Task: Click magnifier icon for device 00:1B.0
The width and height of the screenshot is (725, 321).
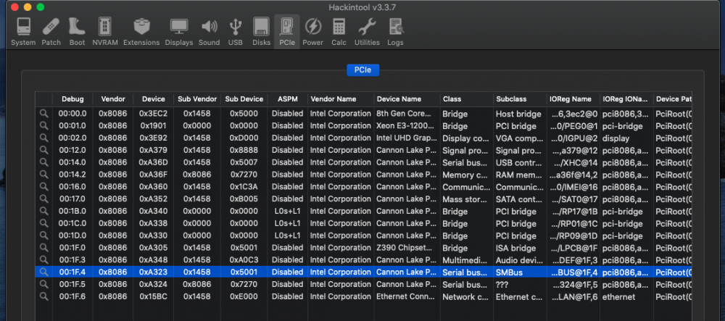Action: tap(43, 211)
